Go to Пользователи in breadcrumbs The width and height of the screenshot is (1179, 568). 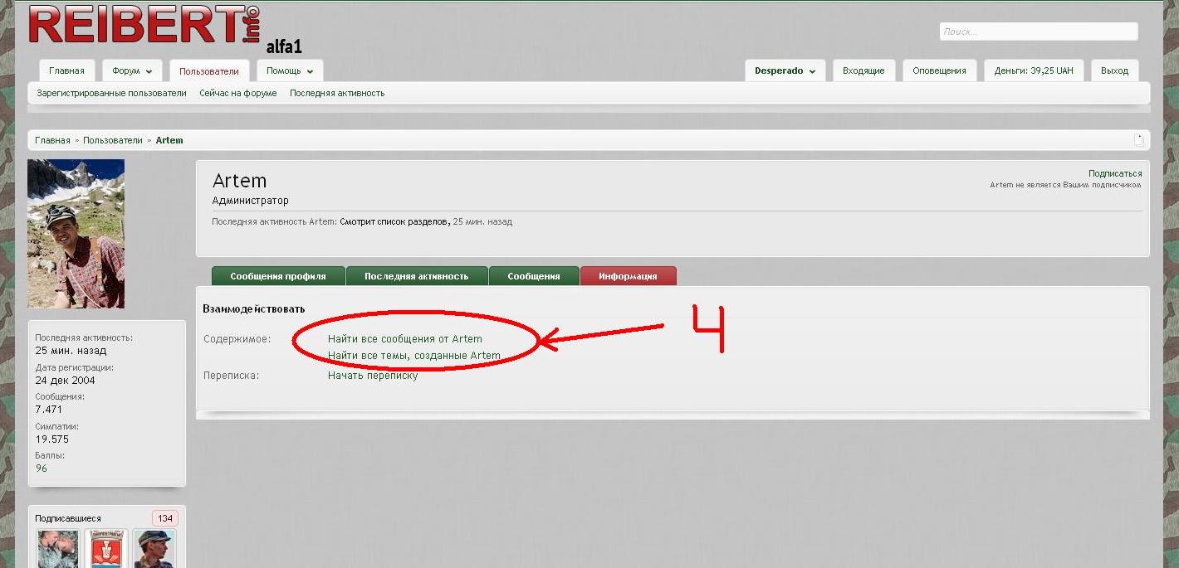click(x=113, y=140)
